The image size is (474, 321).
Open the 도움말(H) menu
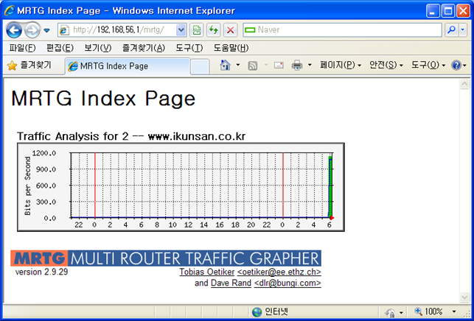231,48
